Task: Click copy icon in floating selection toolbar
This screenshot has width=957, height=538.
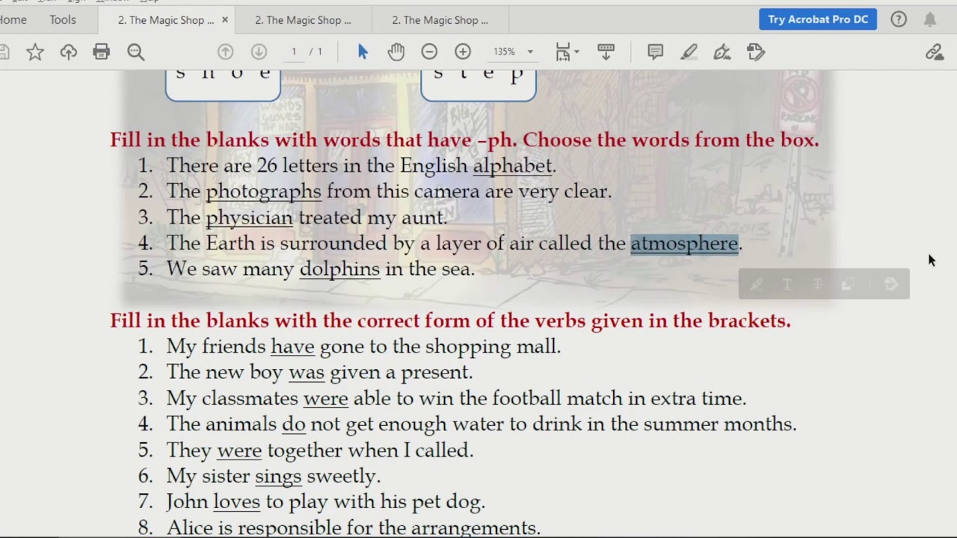Action: pyautogui.click(x=847, y=284)
